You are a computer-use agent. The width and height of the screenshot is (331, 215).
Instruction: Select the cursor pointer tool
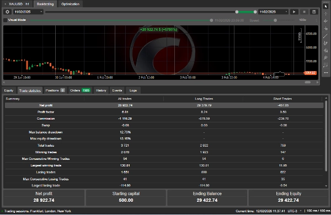click(x=325, y=6)
